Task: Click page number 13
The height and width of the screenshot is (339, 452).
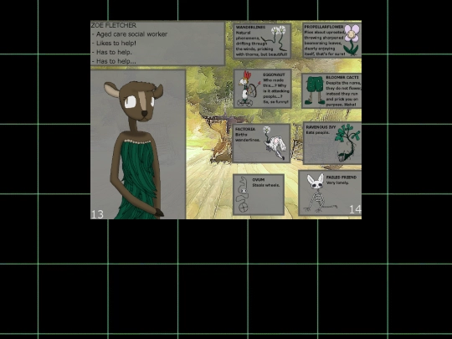Action: point(97,214)
